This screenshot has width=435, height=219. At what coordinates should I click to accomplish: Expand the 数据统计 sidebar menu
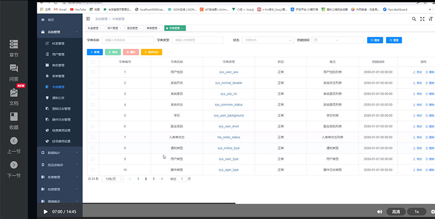point(60,153)
